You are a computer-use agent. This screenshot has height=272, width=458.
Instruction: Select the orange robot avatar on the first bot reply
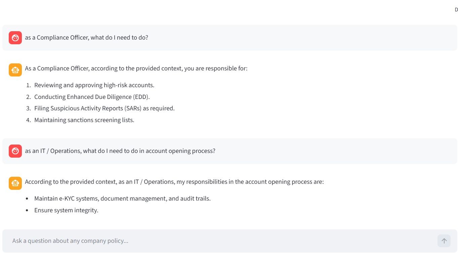[x=15, y=70]
